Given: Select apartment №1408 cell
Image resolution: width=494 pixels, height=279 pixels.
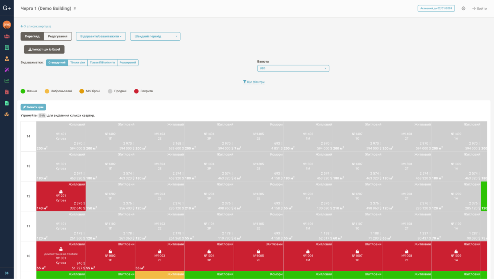Looking at the screenshot, I should pos(407,136).
